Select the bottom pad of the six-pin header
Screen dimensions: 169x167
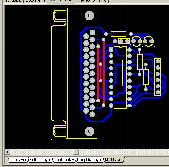pyautogui.click(x=158, y=93)
